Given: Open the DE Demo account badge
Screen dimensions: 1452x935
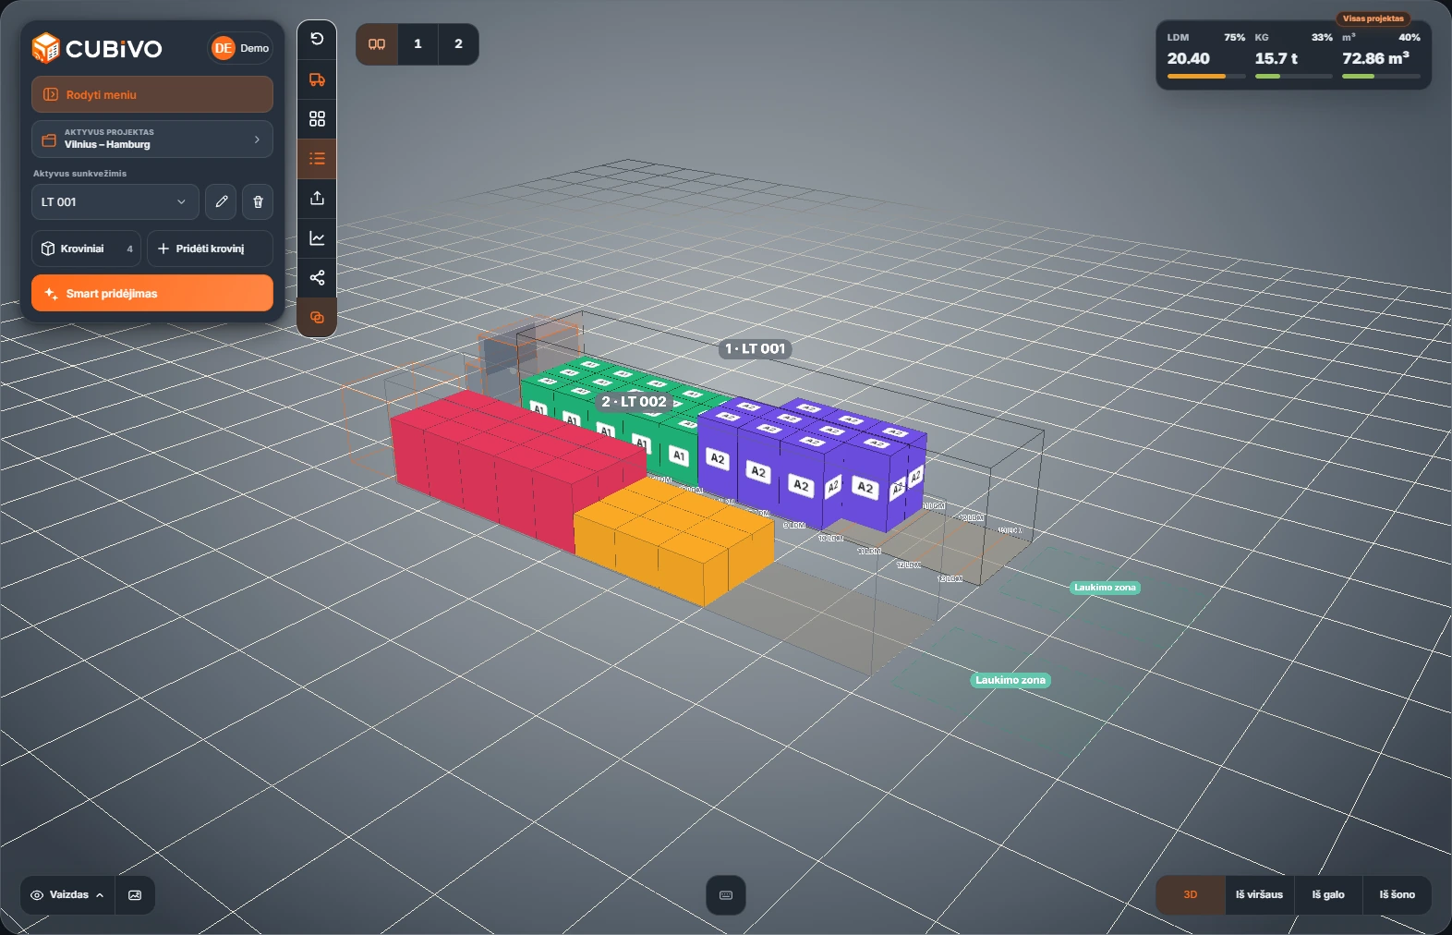Looking at the screenshot, I should tap(240, 48).
